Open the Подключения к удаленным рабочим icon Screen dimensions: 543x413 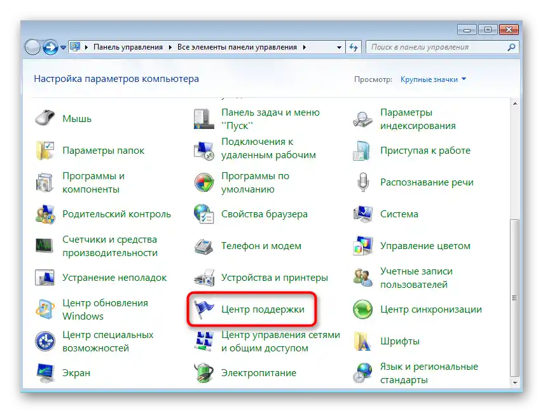[203, 150]
